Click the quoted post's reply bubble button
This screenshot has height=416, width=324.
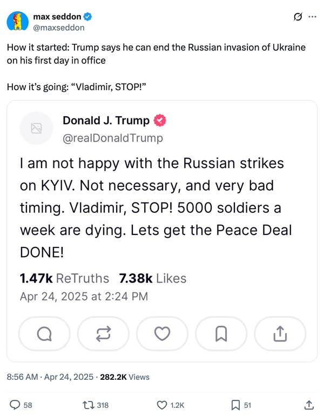[44, 334]
